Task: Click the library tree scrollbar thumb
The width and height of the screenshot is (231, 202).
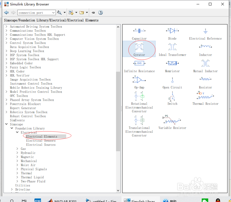Action: click(118, 111)
